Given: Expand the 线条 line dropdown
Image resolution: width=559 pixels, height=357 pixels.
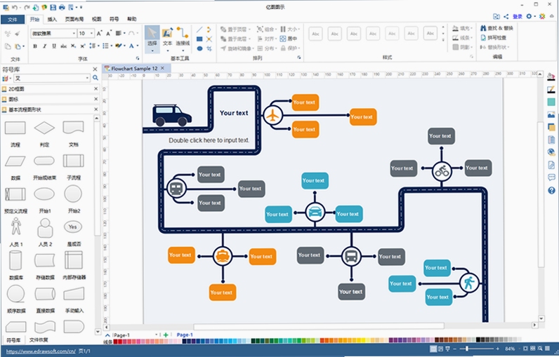Looking at the screenshot, I should [x=471, y=37].
